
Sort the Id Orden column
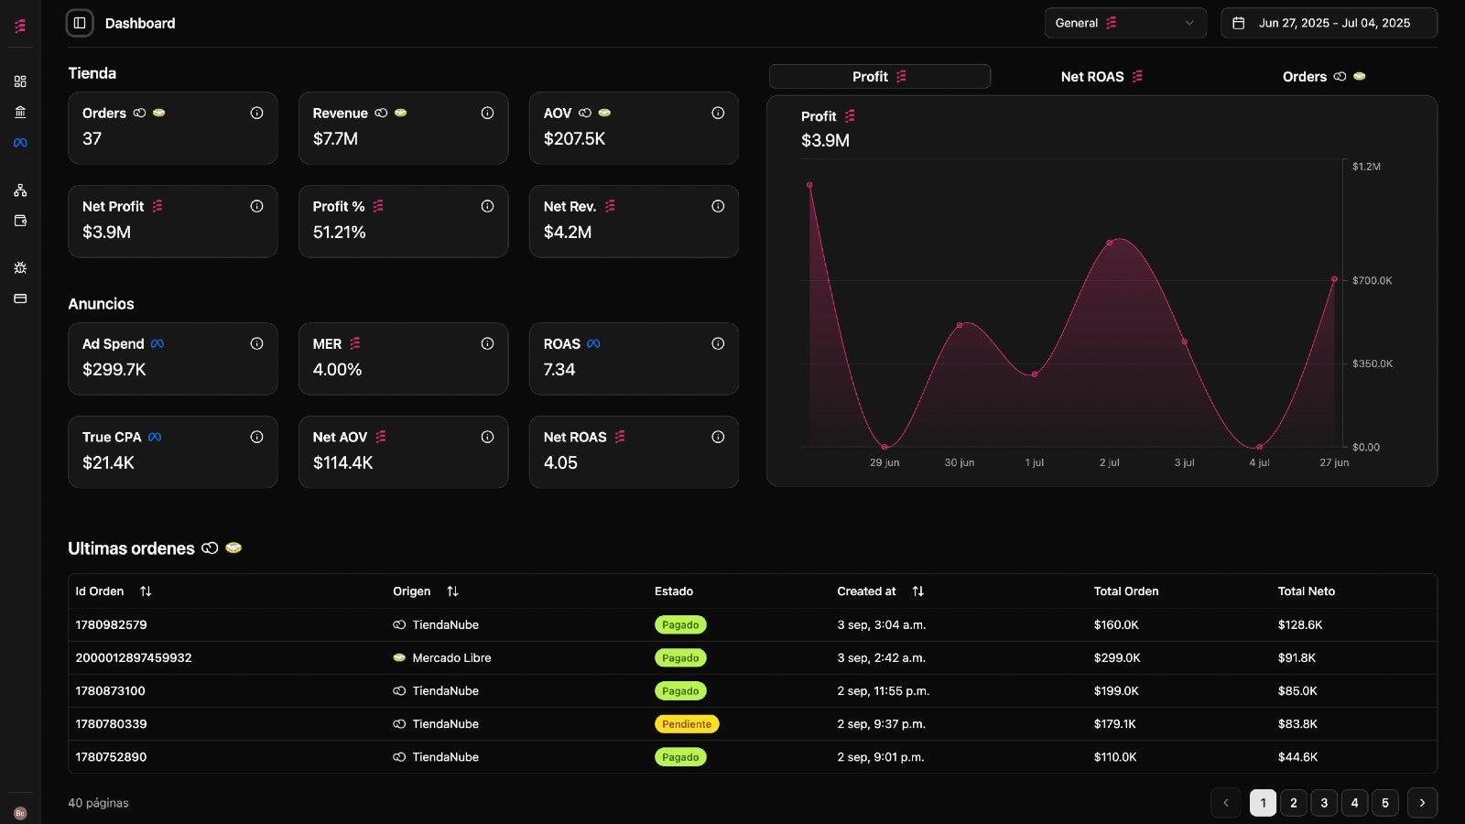point(146,591)
